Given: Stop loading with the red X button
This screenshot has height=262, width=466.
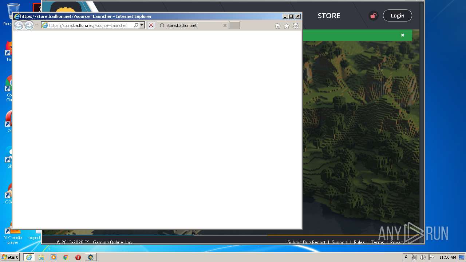Looking at the screenshot, I should click(151, 25).
